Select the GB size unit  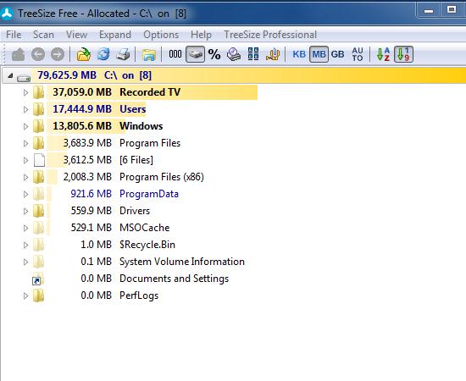337,54
